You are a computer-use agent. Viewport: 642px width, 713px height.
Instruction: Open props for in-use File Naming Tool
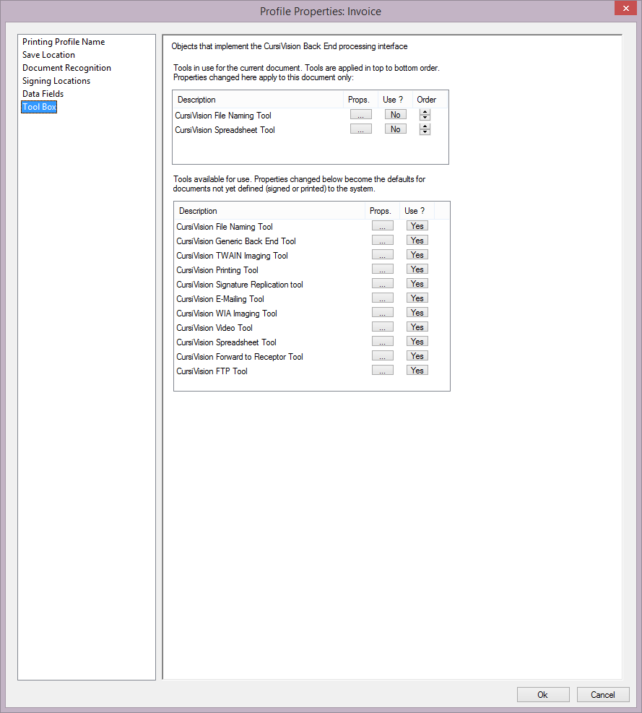point(360,115)
